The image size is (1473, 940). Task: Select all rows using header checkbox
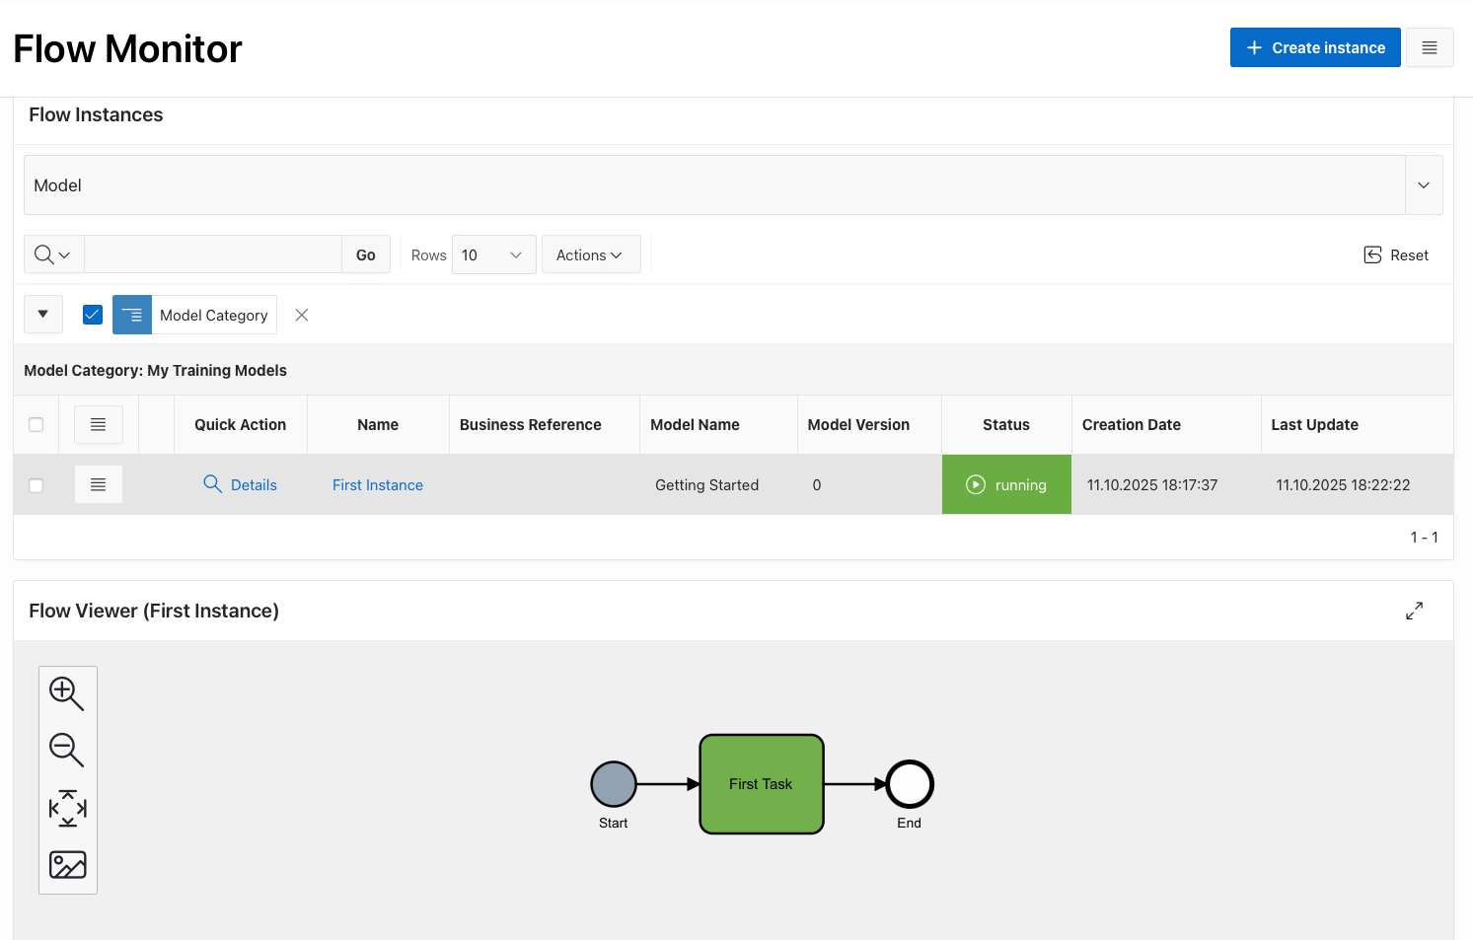coord(37,425)
